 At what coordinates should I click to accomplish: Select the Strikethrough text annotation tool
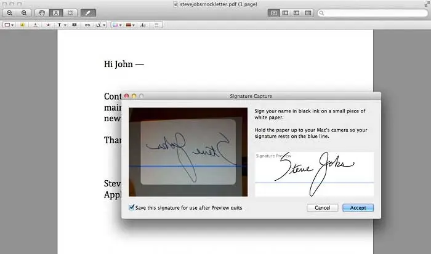click(x=49, y=25)
